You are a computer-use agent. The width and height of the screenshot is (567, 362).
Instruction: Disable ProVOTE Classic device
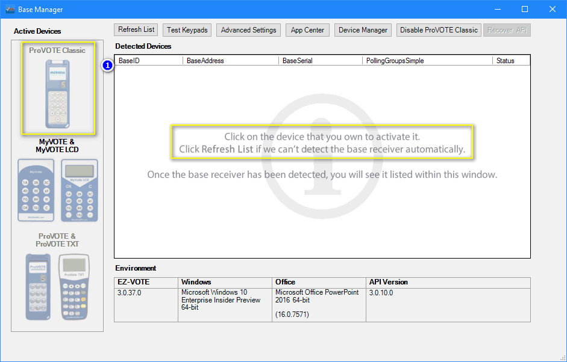(439, 30)
